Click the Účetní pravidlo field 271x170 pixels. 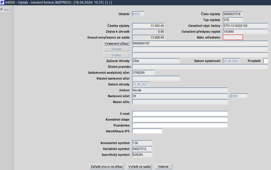pyautogui.click(x=200, y=67)
